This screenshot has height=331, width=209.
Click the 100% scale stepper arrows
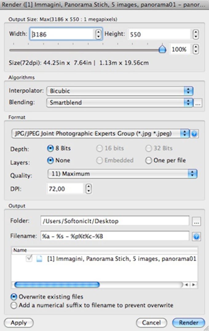196,49
